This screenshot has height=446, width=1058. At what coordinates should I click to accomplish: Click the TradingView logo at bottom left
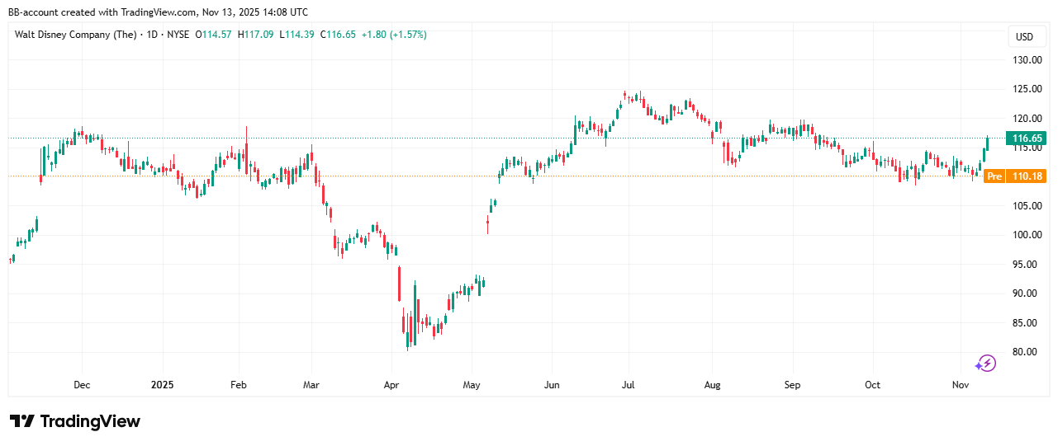point(75,421)
